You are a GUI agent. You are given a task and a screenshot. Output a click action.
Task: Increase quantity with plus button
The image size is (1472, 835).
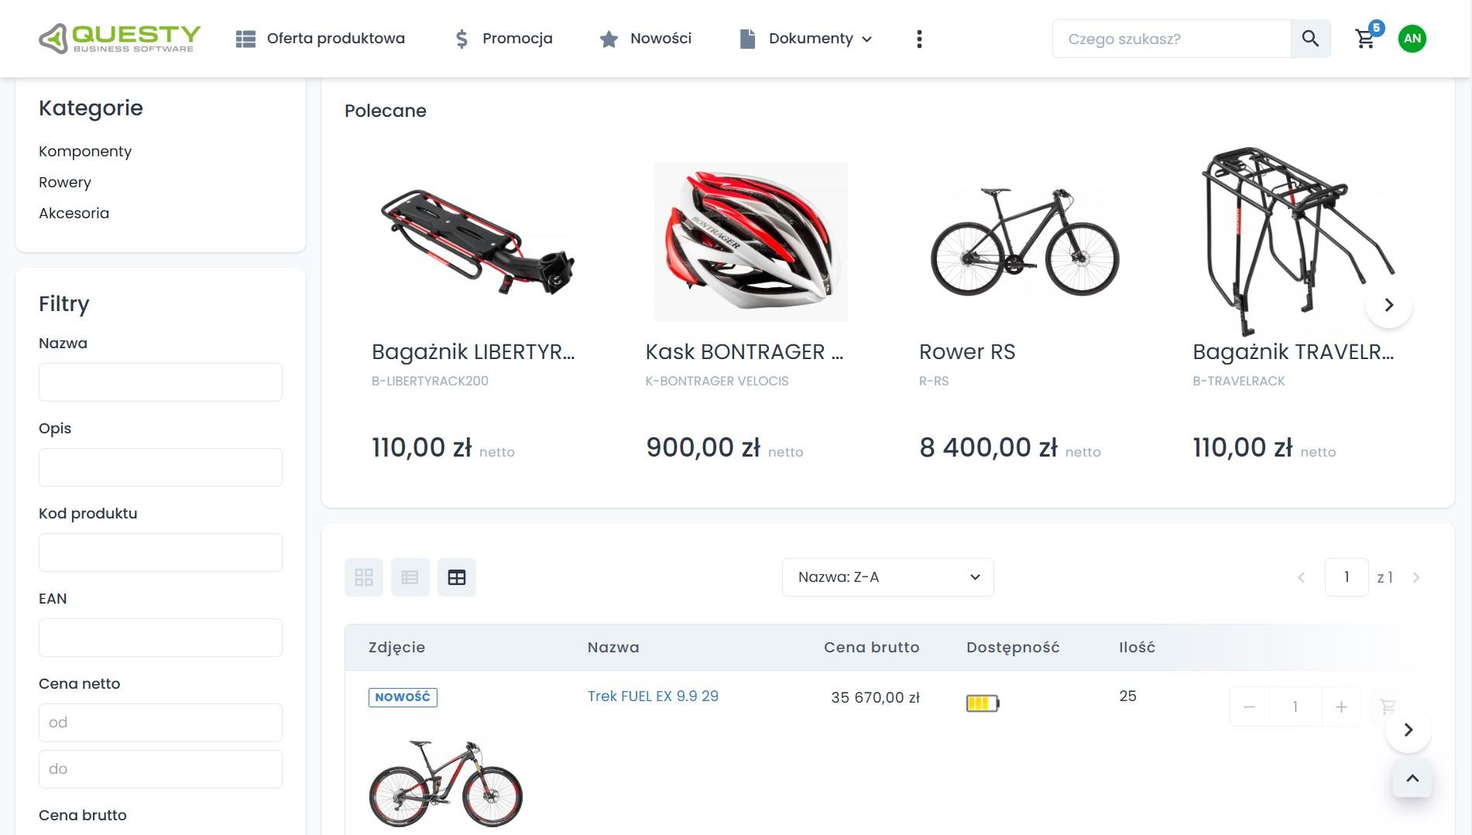click(x=1341, y=707)
